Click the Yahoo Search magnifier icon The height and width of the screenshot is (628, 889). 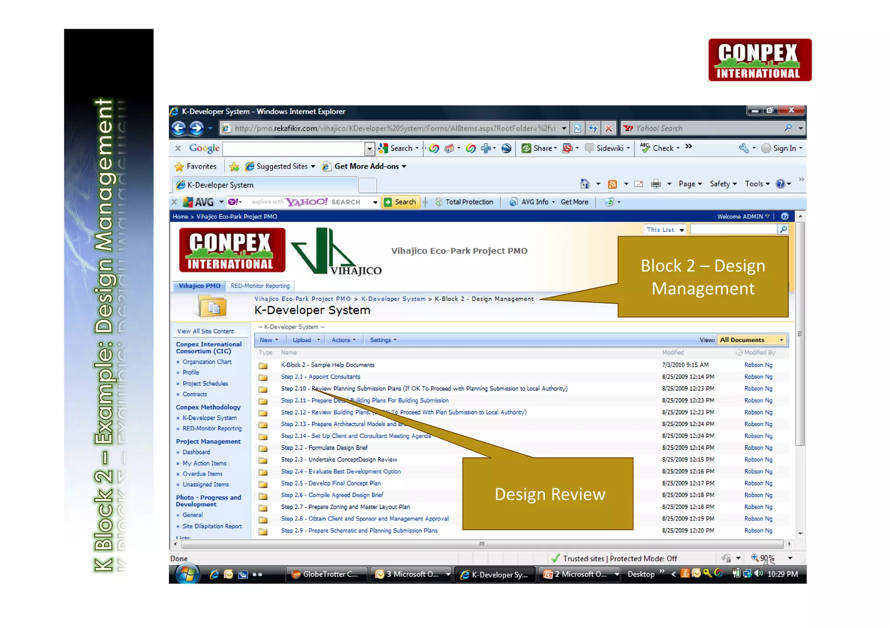pyautogui.click(x=788, y=128)
